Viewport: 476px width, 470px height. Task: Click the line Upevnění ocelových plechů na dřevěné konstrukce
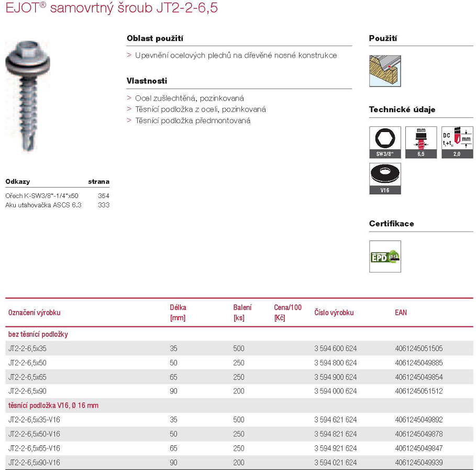click(236, 56)
